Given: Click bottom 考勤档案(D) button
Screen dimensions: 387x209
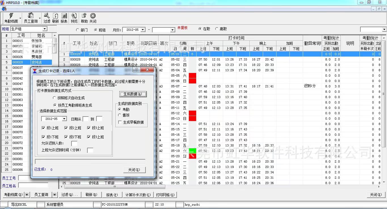Looking at the screenshot, I should [x=13, y=195].
